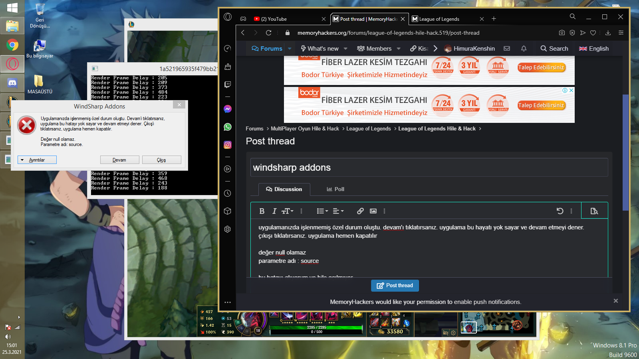This screenshot has height=359, width=639.
Task: Undo the last edit in the editor
Action: tap(560, 211)
